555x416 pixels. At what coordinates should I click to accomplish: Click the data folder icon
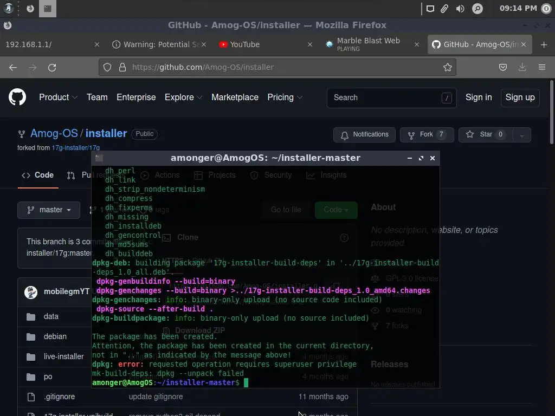click(x=31, y=316)
